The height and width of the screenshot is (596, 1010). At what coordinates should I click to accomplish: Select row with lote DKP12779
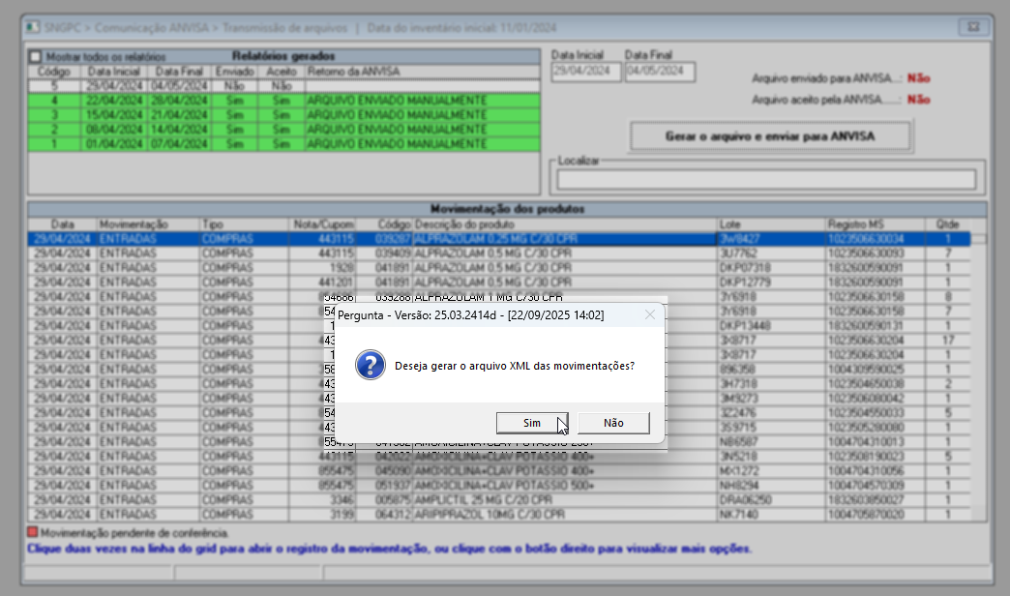(499, 283)
